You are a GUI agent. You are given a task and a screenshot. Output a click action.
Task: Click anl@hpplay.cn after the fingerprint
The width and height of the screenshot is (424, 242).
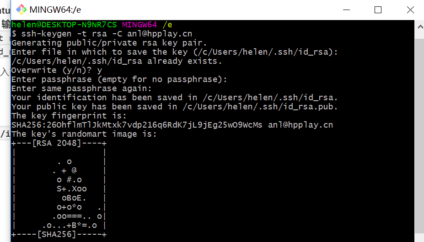point(301,125)
